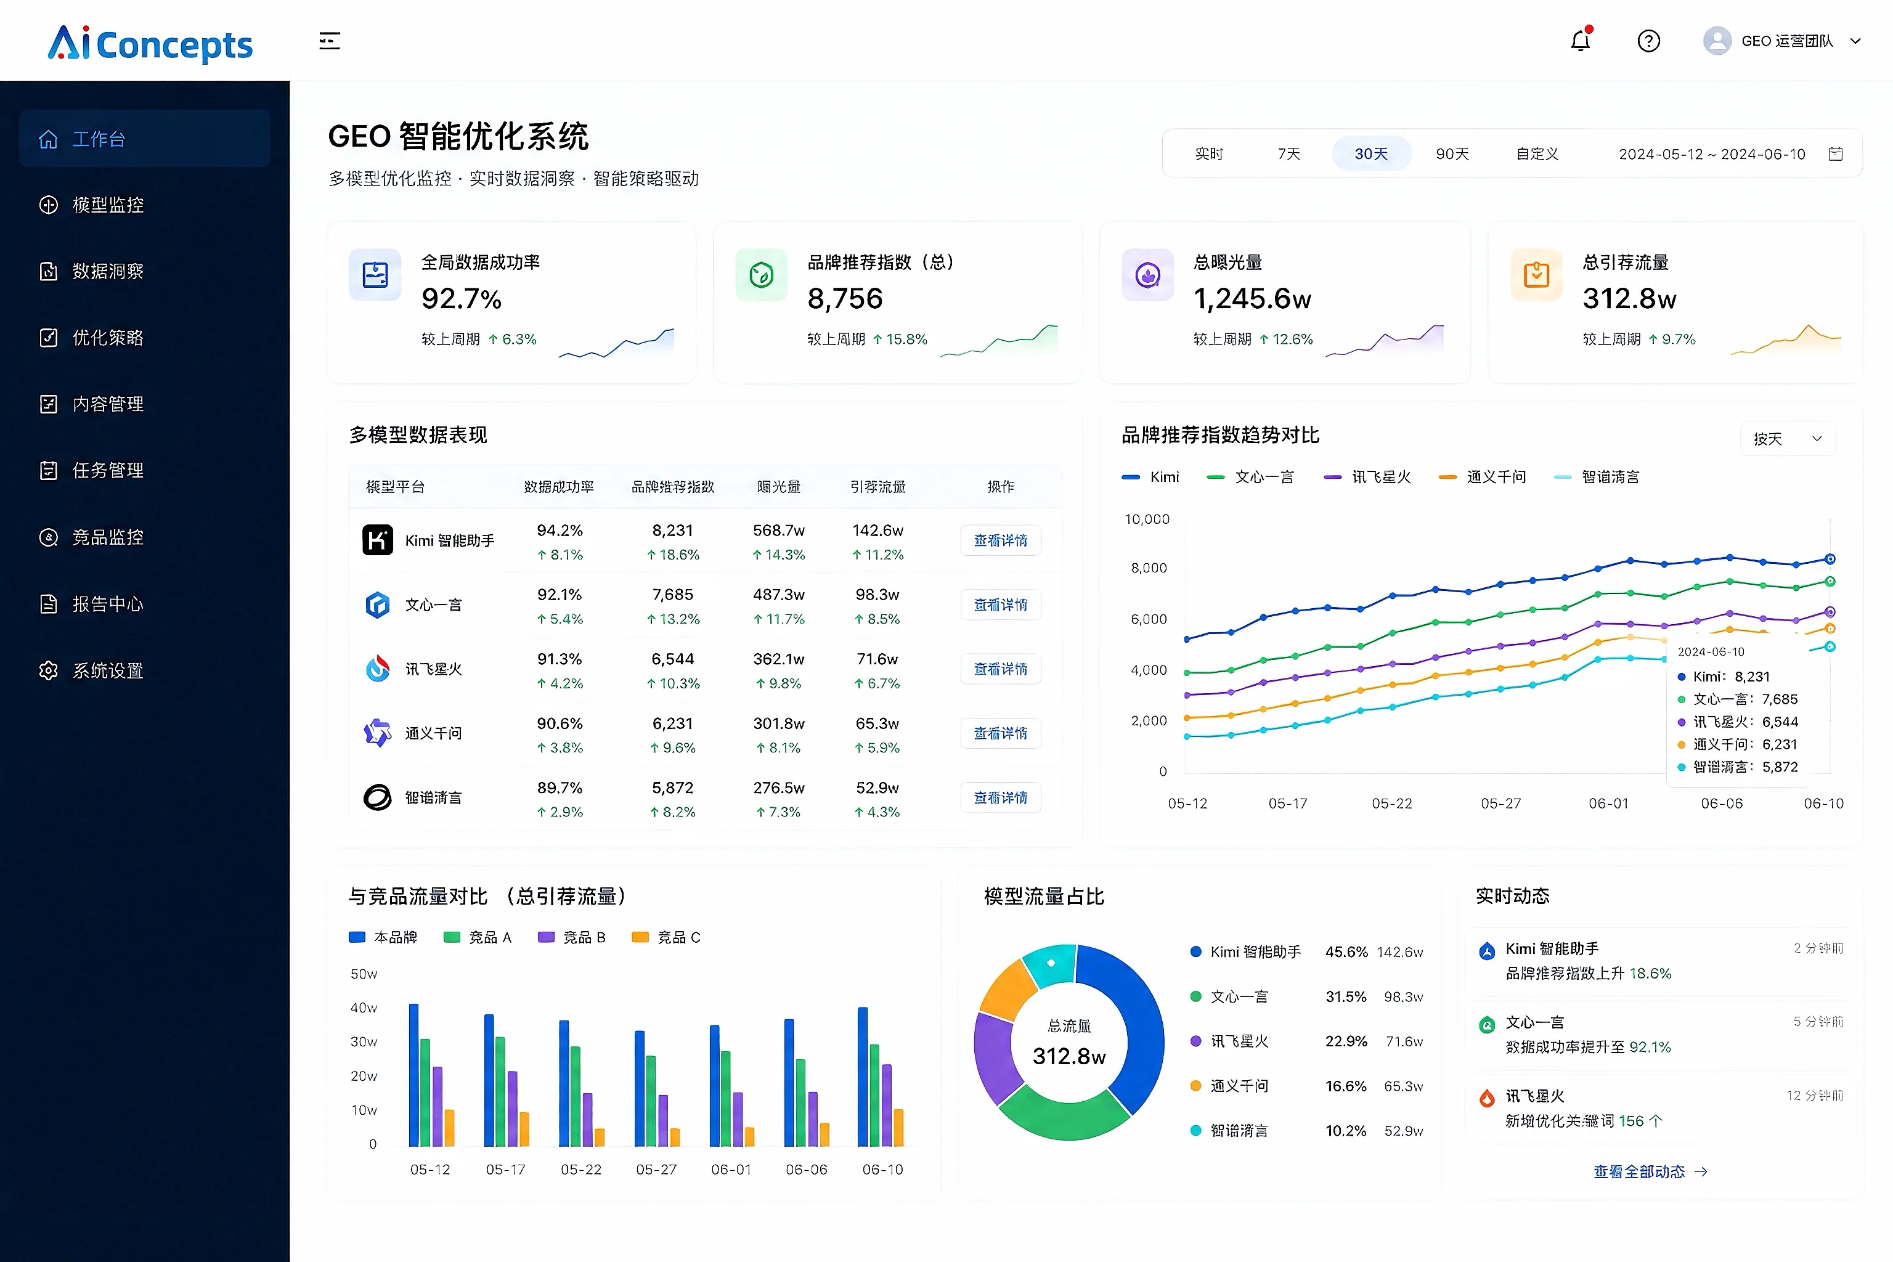Click the 总引荐流量 card icon

(x=1536, y=274)
